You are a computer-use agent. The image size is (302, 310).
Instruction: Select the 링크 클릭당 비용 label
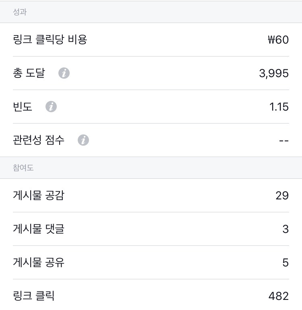50,39
